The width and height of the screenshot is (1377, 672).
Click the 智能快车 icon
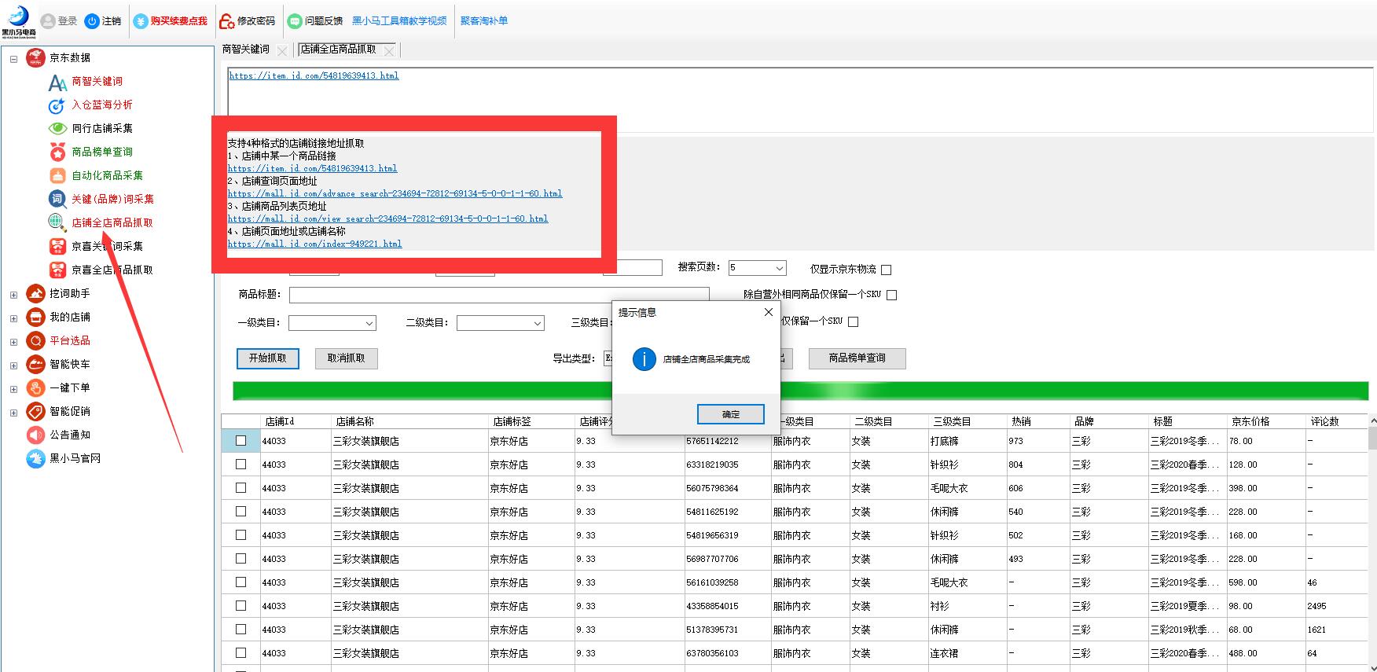pos(35,364)
